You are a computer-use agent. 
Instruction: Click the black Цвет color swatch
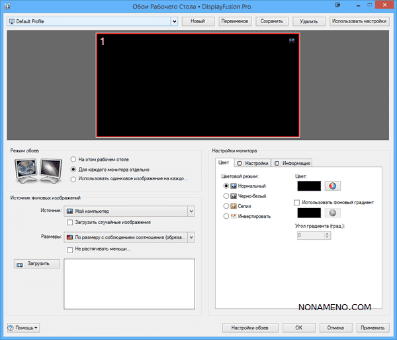coord(309,187)
